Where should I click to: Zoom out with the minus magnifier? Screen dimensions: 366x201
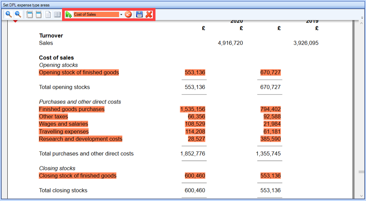coord(18,14)
